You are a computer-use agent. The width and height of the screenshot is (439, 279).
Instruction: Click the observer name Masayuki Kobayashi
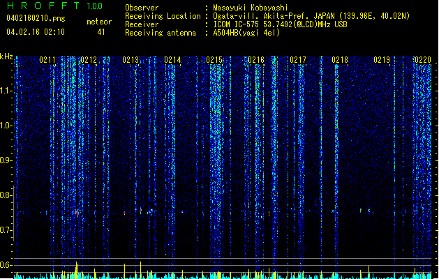pyautogui.click(x=251, y=8)
